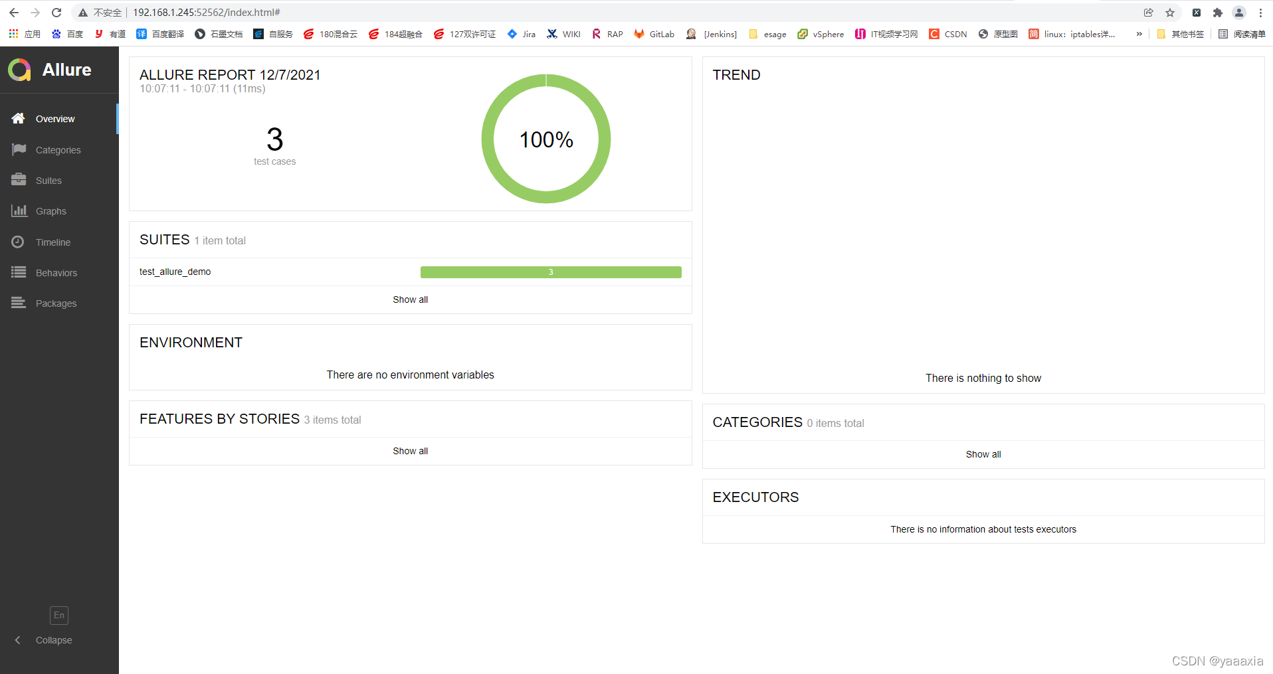This screenshot has height=674, width=1273.
Task: Open the IT视频学习网 bookmark
Action: pyautogui.click(x=886, y=34)
